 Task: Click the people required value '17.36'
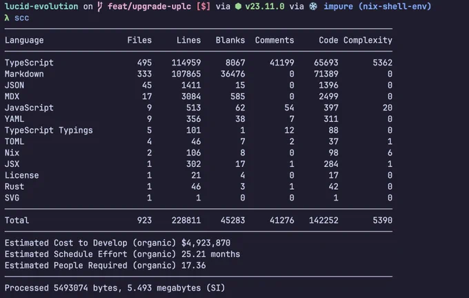tap(194, 266)
